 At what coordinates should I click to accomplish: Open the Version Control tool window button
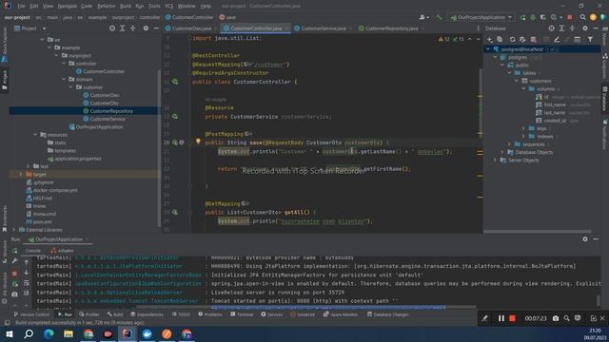pos(31,314)
